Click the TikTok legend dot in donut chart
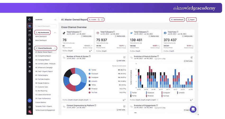This screenshot has height=119, width=225. pos(89,85)
